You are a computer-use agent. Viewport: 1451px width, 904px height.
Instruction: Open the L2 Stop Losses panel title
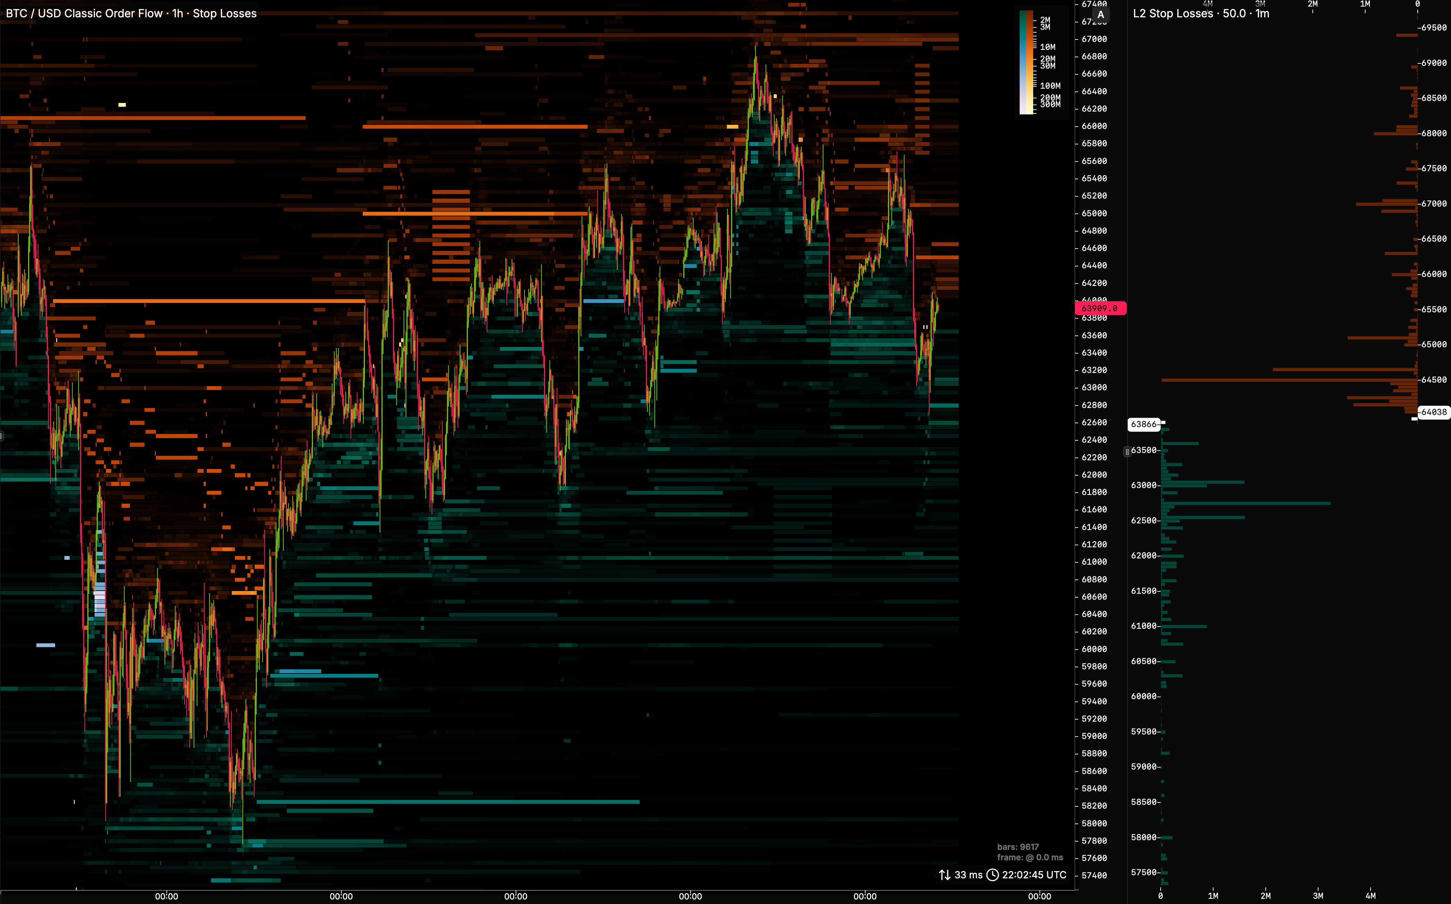[x=1201, y=13]
